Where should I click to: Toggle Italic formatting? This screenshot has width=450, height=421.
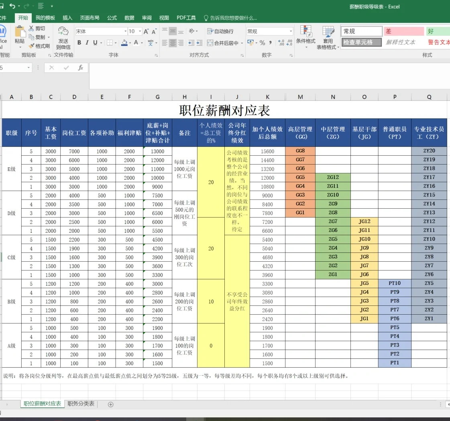[x=87, y=43]
